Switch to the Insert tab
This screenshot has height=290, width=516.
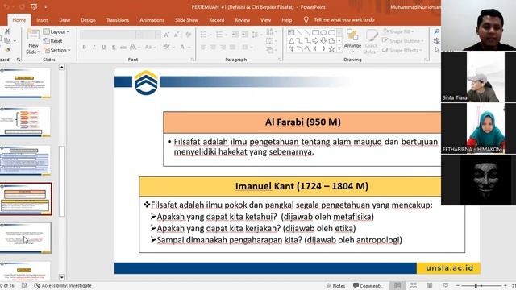[x=42, y=20]
